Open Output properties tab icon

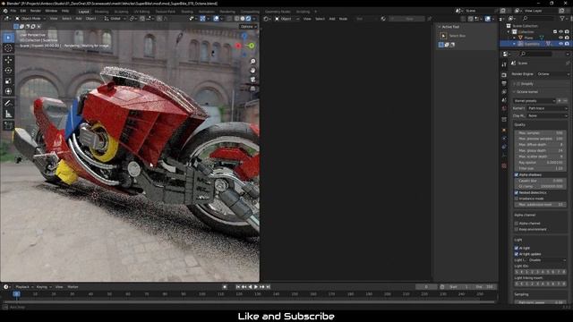(504, 83)
